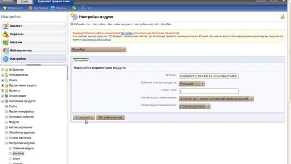
Task: Click the Настройки продукта gear icon in tree
Action: tap(6, 101)
